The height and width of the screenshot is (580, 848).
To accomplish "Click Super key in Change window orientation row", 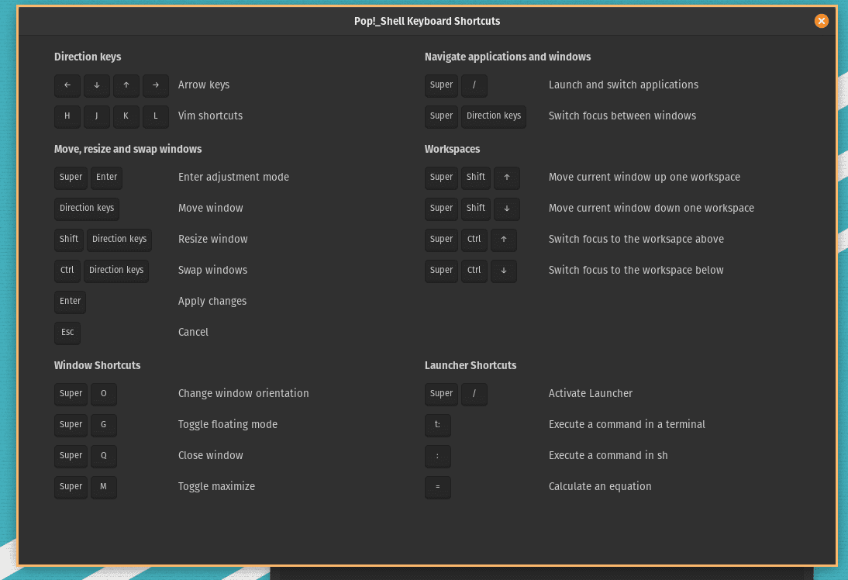I will coord(71,394).
